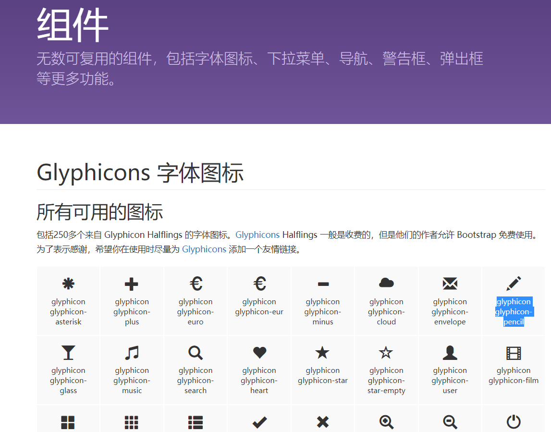The image size is (551, 432).
Task: Select the X remove glyphicon icon
Action: 323,422
